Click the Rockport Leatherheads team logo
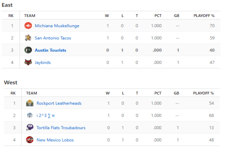226x155 pixels. (x=30, y=103)
